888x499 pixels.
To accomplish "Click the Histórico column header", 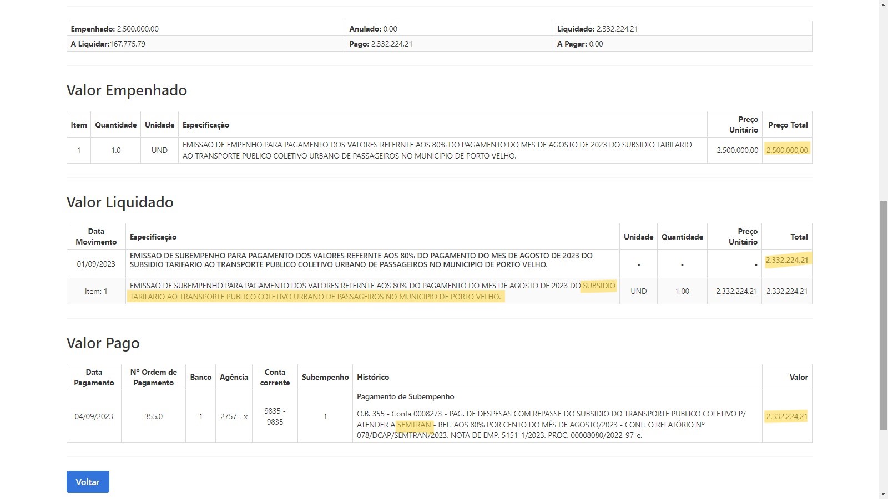I will point(373,377).
